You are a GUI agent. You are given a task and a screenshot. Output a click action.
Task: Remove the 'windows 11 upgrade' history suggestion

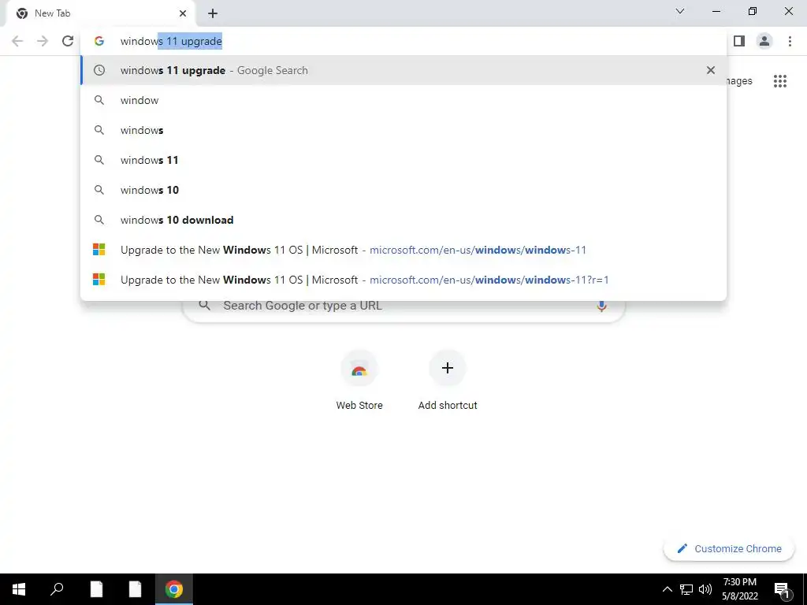point(710,70)
